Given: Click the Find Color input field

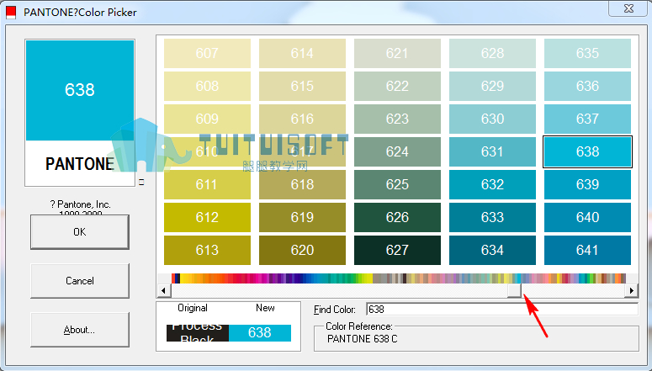Looking at the screenshot, I should [502, 310].
